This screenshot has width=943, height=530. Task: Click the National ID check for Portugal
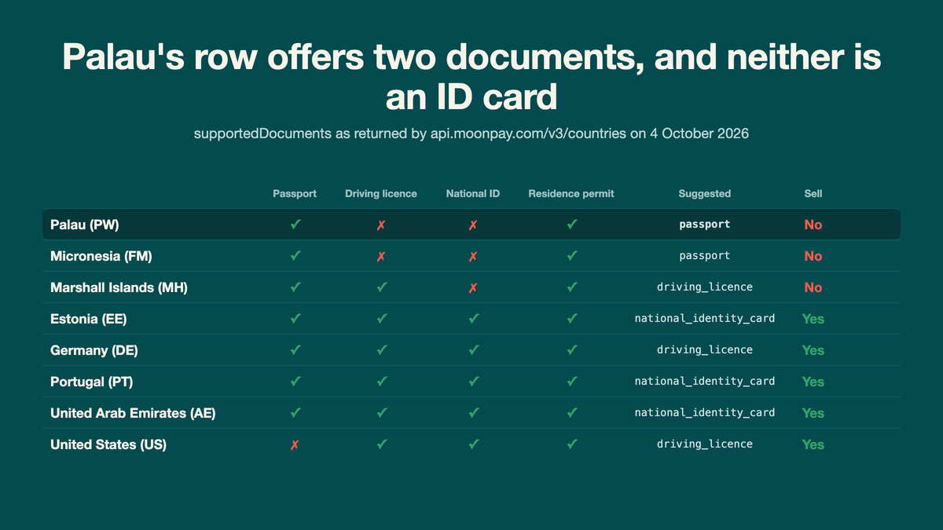tap(473, 382)
